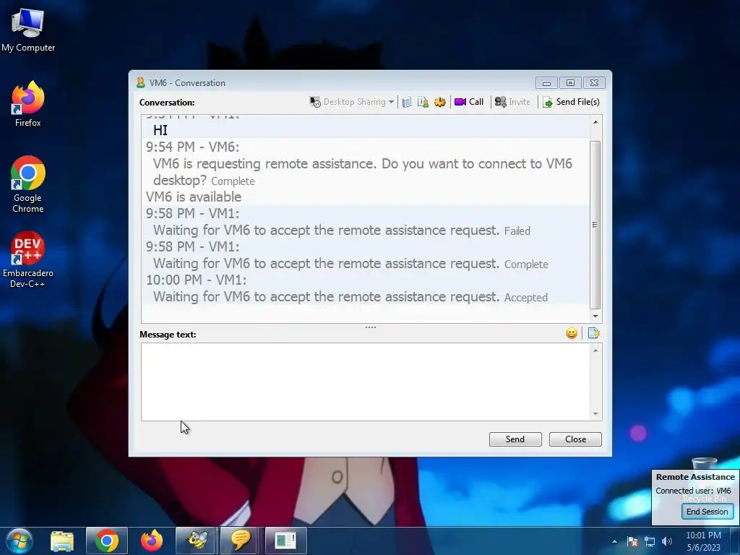740x555 pixels.
Task: Click Send File(s) in the toolbar
Action: point(571,102)
